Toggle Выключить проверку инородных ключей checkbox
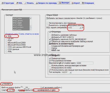The image size is (110, 93). [47, 25]
